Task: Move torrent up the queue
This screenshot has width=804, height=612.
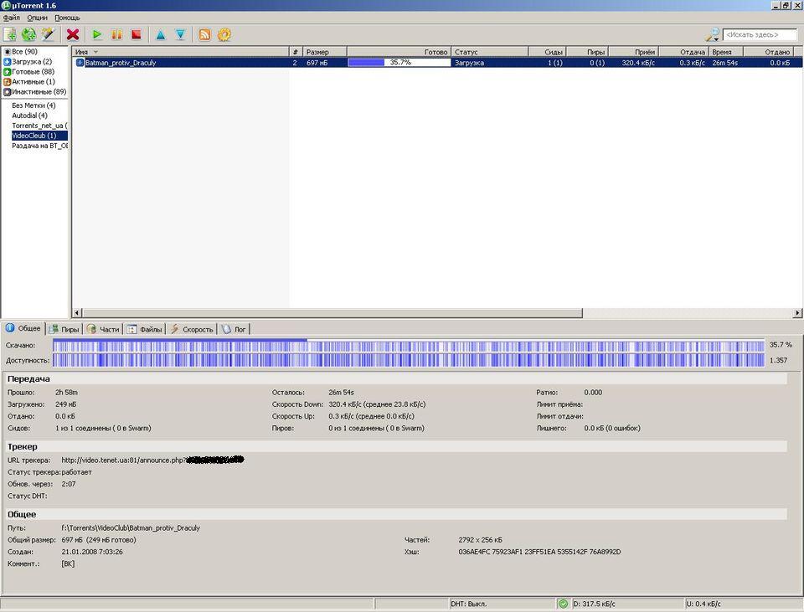Action: click(x=160, y=34)
